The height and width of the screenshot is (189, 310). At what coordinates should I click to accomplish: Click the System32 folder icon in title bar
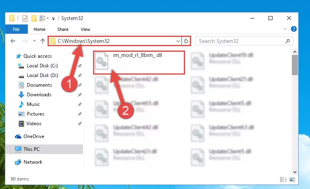[12, 18]
